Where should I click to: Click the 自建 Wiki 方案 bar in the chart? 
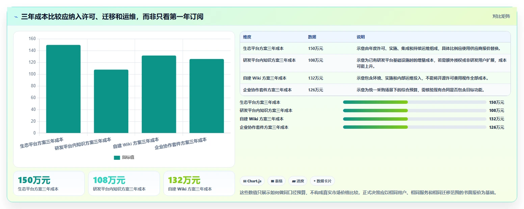click(159, 94)
